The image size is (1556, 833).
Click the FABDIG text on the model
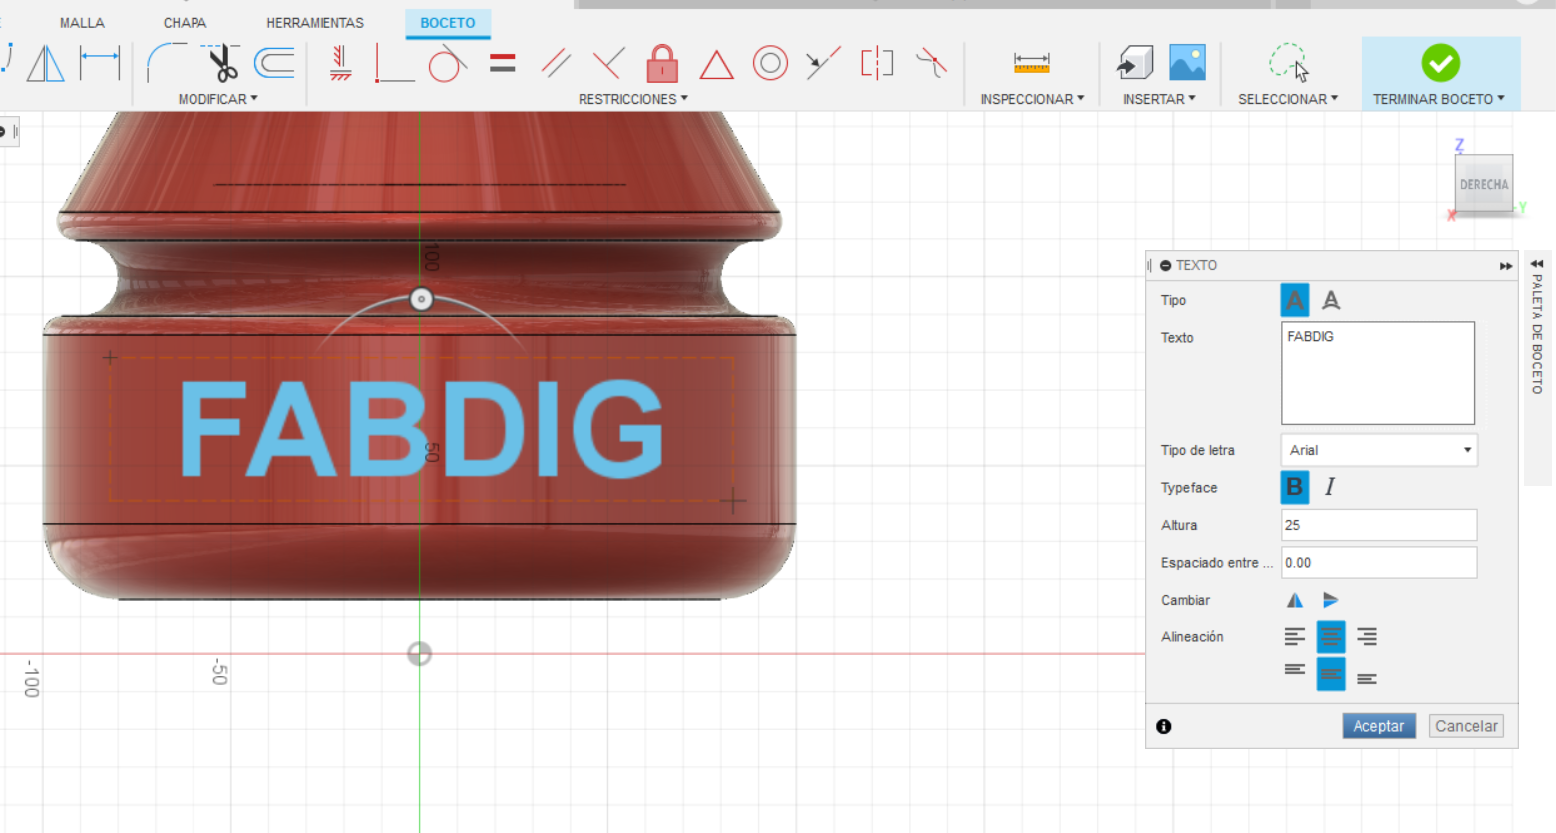[x=421, y=429]
